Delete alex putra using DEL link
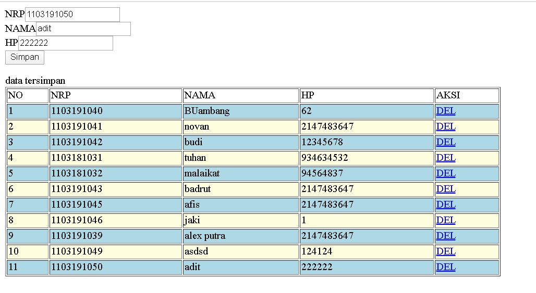 pos(446,236)
